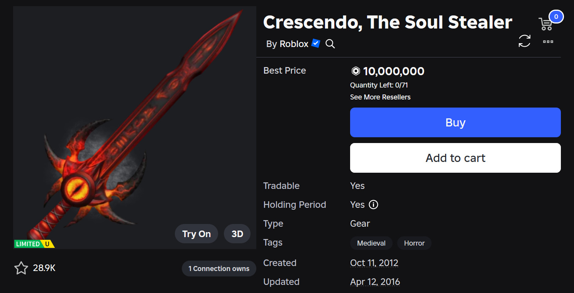Image resolution: width=574 pixels, height=293 pixels.
Task: Click the blue verified badge
Action: [x=316, y=44]
